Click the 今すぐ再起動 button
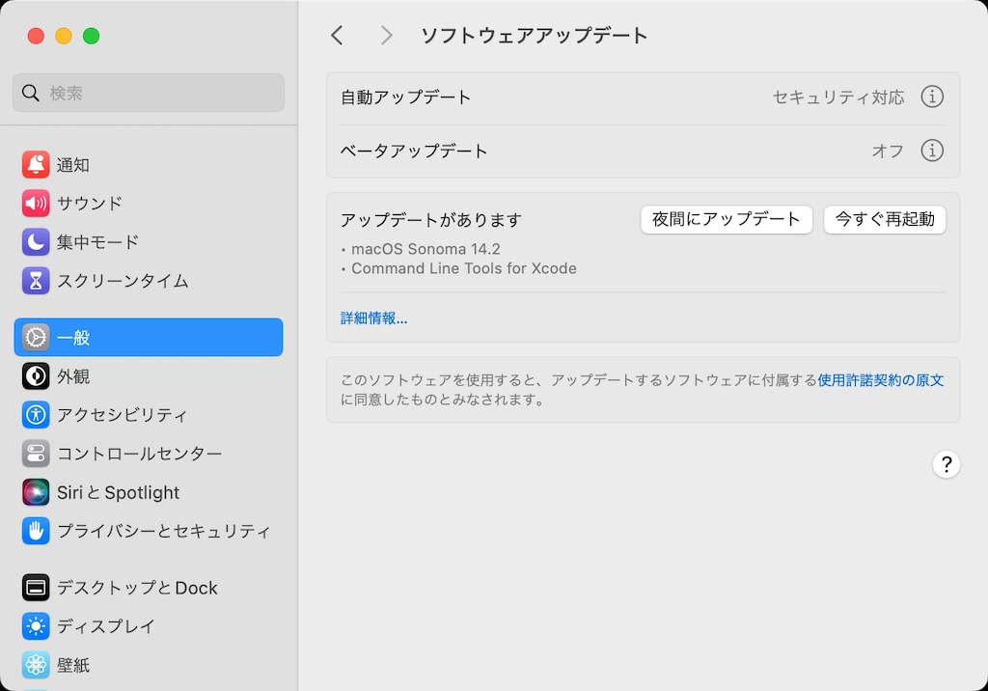988x691 pixels. coord(885,219)
